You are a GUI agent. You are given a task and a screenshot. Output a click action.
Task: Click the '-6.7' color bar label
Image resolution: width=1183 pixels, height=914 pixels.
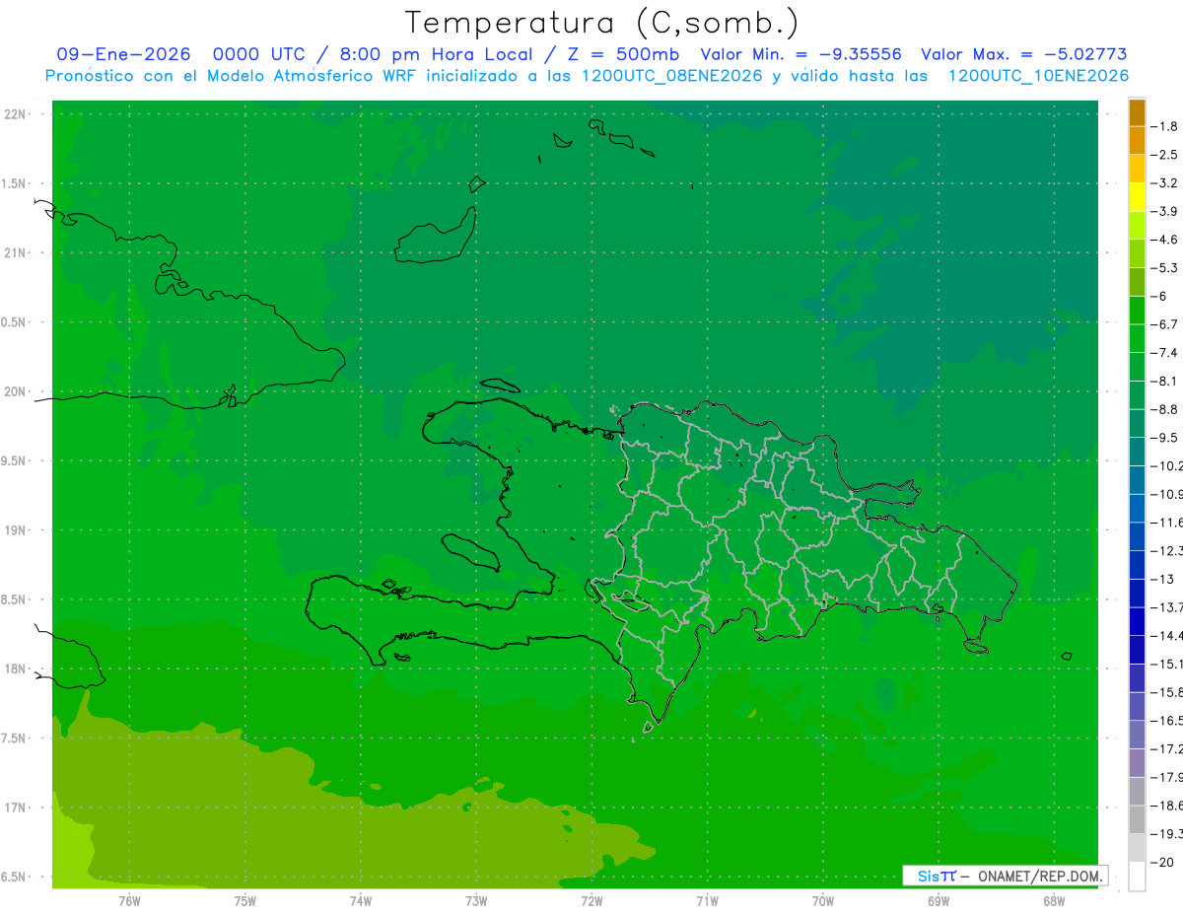1166,324
